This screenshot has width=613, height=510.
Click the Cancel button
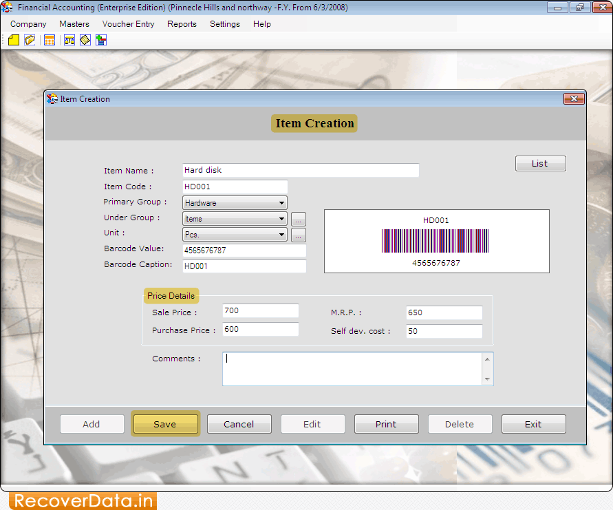click(239, 424)
